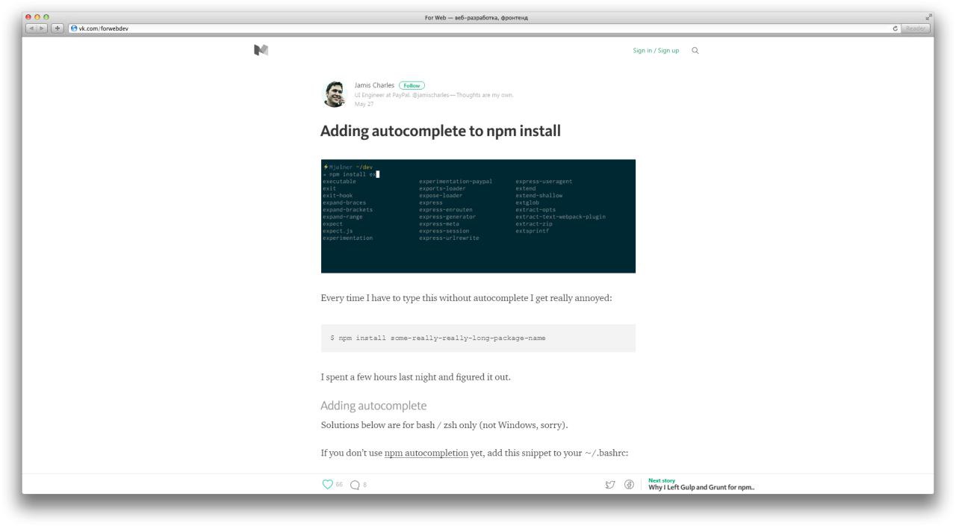The height and width of the screenshot is (526, 956).
Task: Close the Safari window with red button
Action: (28, 17)
